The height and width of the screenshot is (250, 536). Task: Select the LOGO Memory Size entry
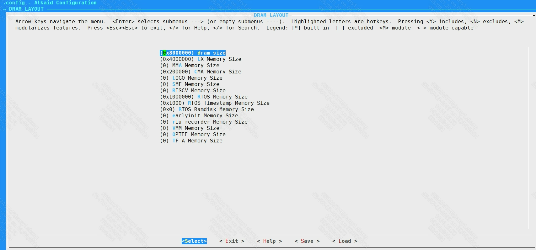191,78
